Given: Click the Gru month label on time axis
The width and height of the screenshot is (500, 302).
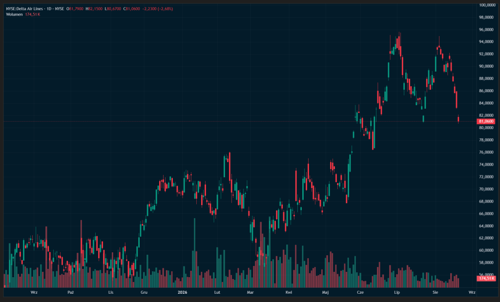Looking at the screenshot, I should pyautogui.click(x=144, y=292).
